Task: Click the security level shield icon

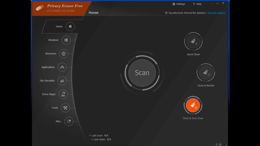Action: 166,13
